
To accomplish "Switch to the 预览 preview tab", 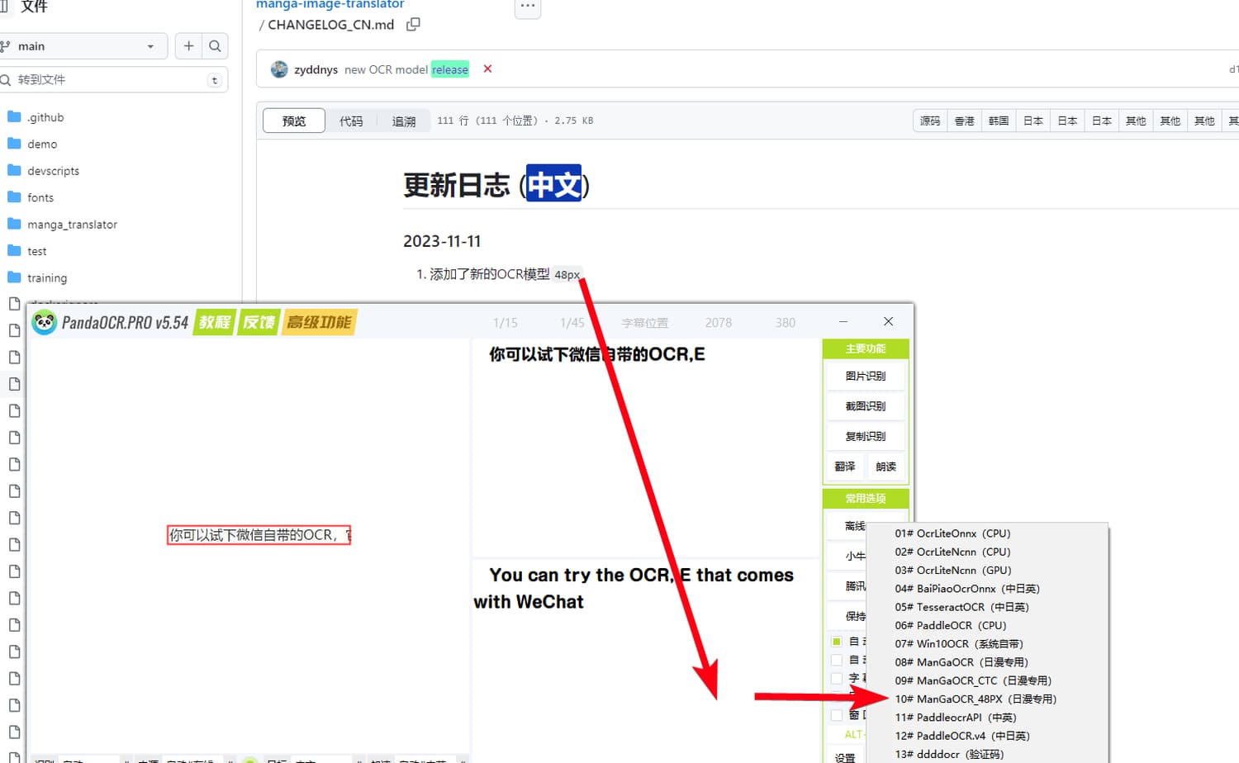I will [x=294, y=121].
